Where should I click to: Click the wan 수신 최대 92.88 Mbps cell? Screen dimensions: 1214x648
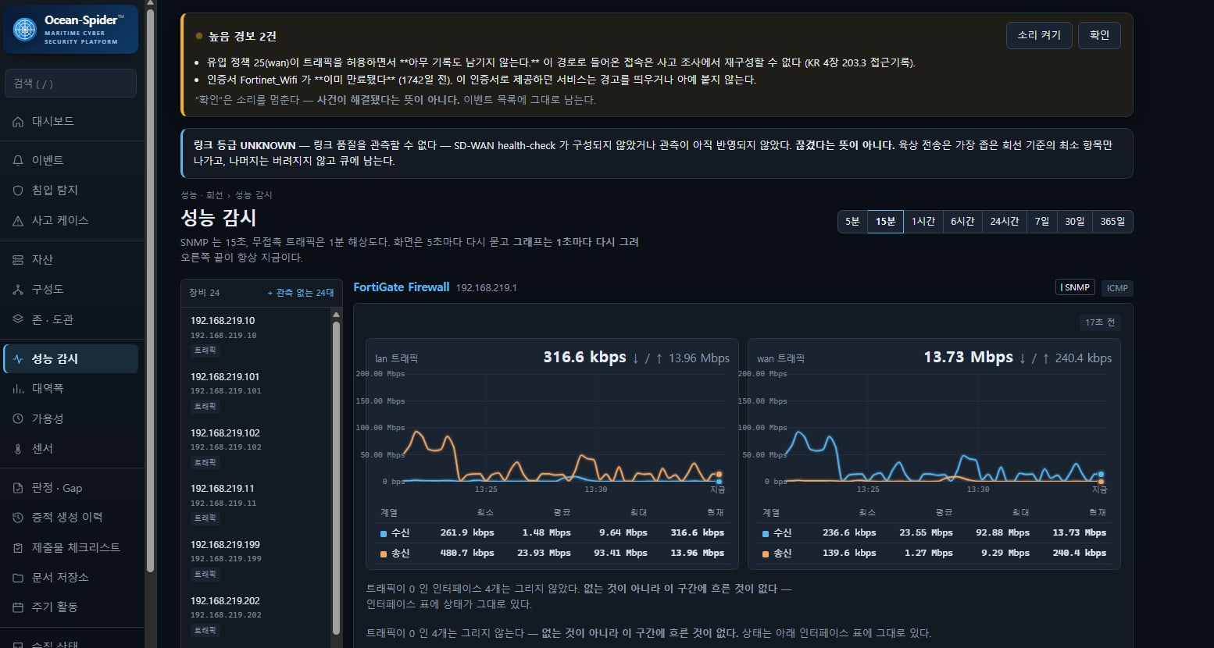click(x=1002, y=533)
